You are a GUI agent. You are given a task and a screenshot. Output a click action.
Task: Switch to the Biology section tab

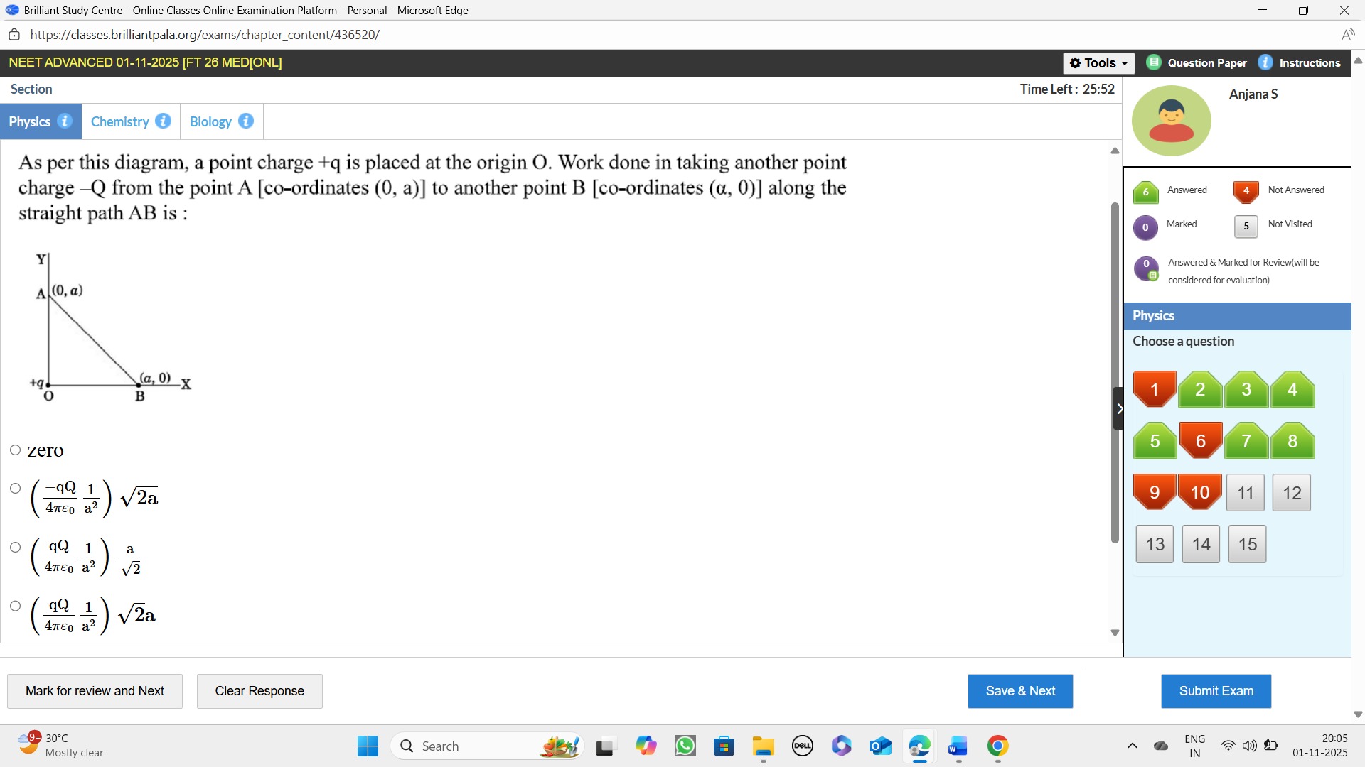pyautogui.click(x=210, y=121)
